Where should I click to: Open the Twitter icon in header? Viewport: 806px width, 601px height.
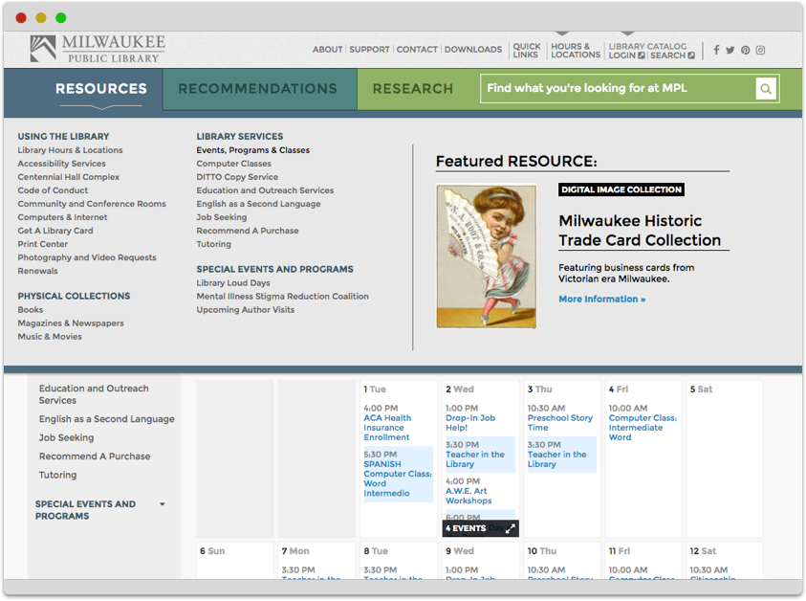tap(730, 50)
